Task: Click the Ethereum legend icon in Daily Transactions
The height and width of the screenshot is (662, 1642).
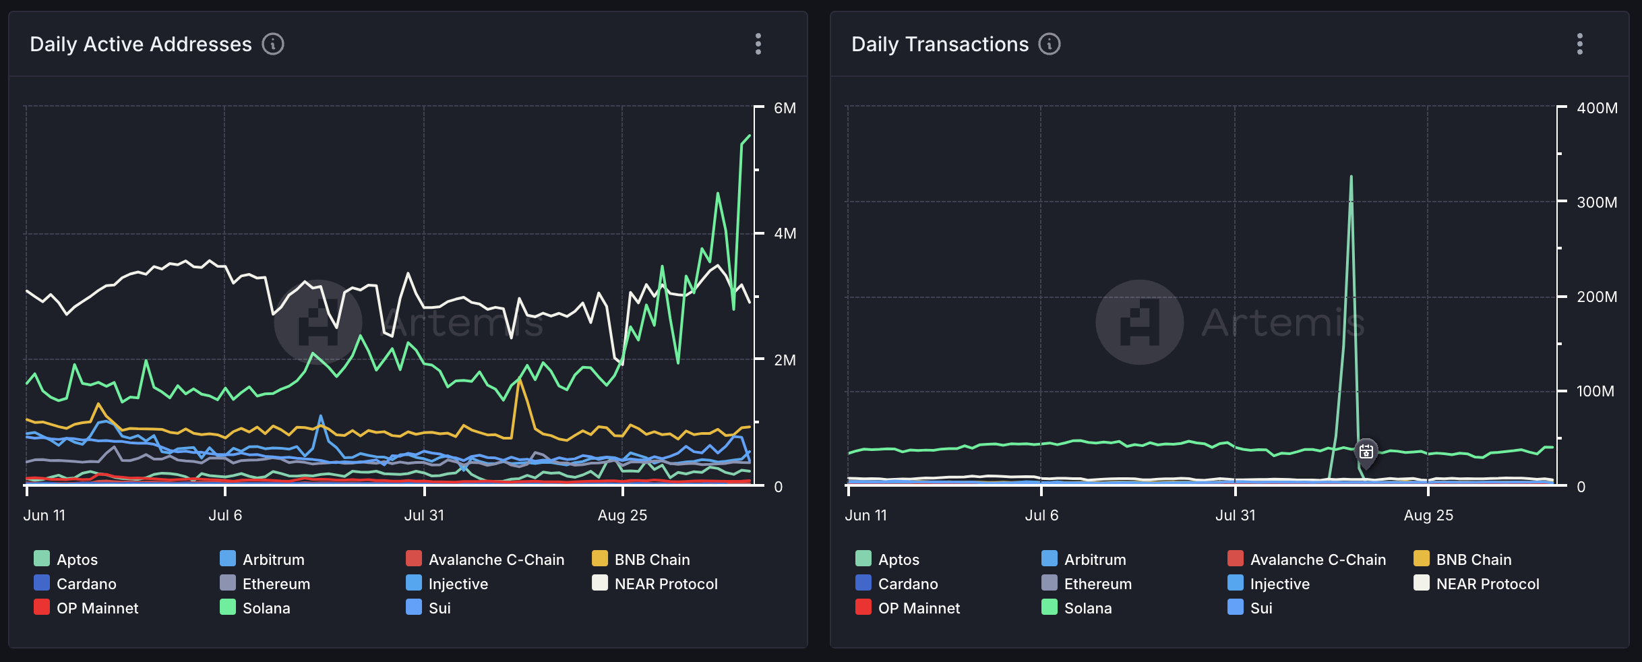Action: click(1050, 583)
